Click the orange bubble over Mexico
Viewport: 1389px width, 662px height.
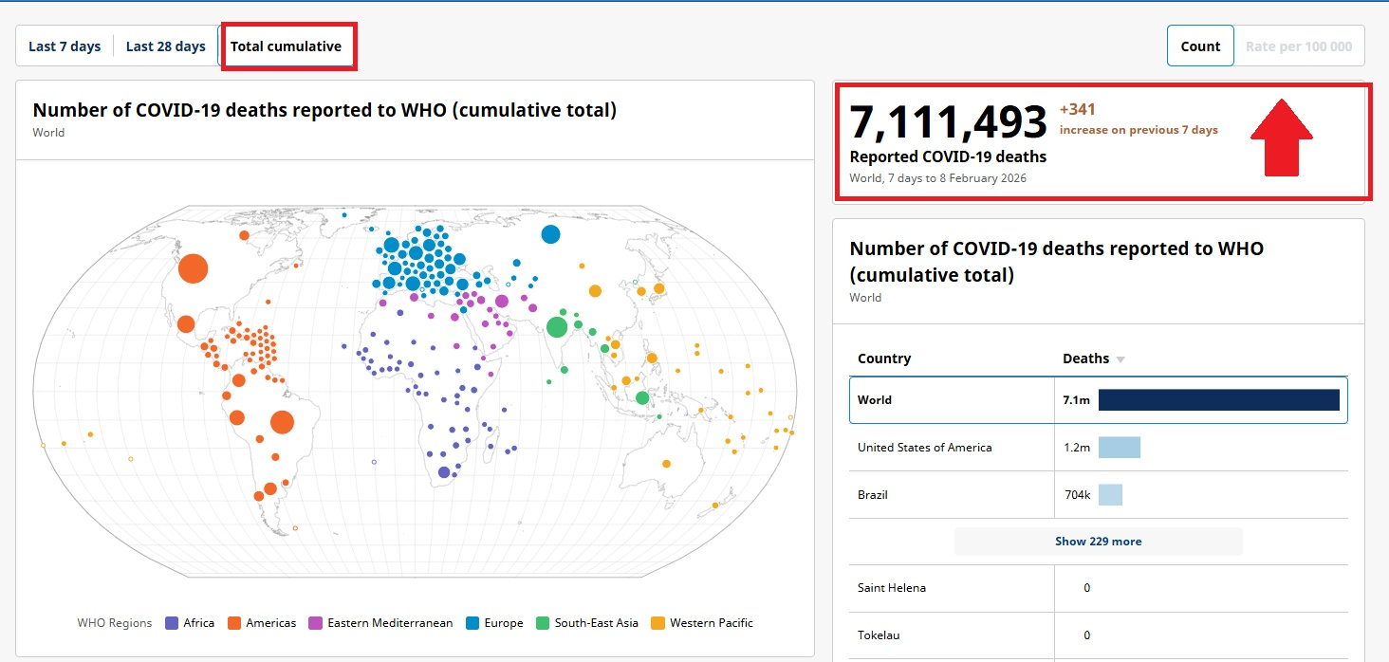click(x=187, y=323)
